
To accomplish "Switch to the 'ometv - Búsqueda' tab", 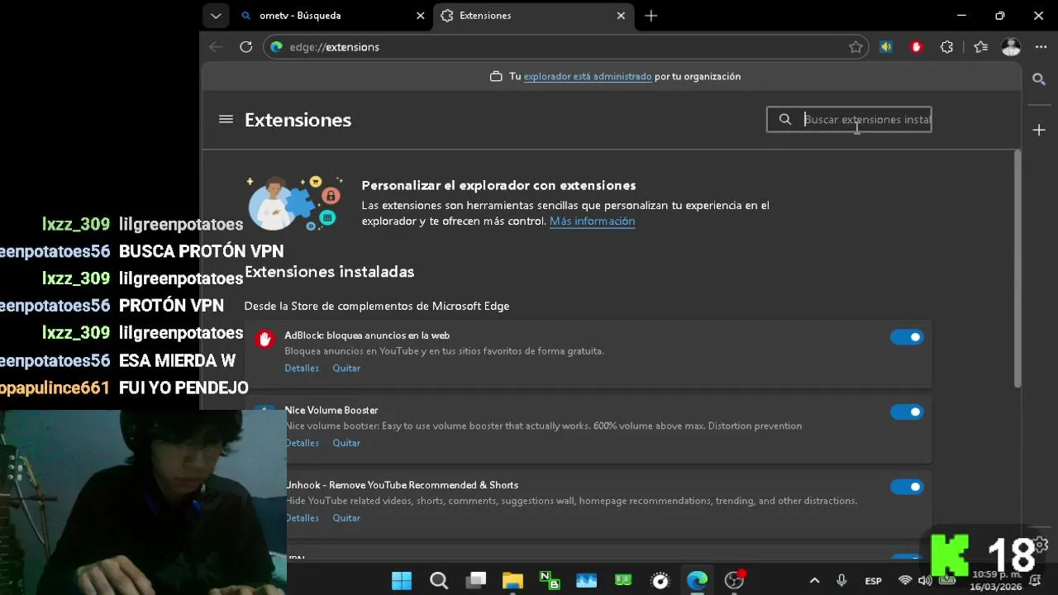I will [331, 16].
